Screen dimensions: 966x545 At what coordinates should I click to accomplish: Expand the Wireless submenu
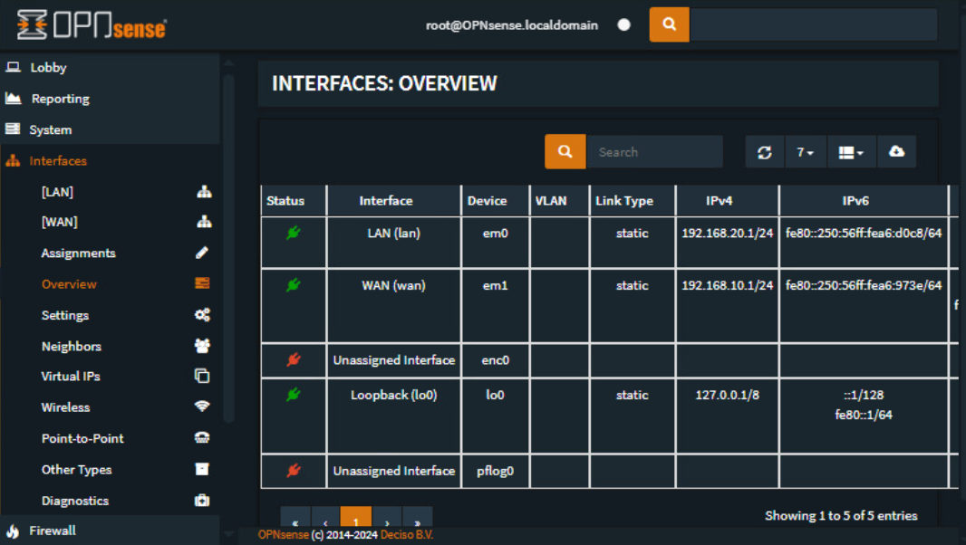coord(65,407)
